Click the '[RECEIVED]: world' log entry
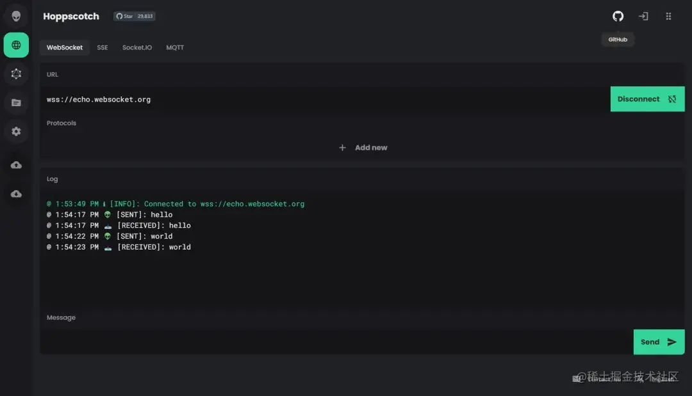692x396 pixels. (x=119, y=247)
